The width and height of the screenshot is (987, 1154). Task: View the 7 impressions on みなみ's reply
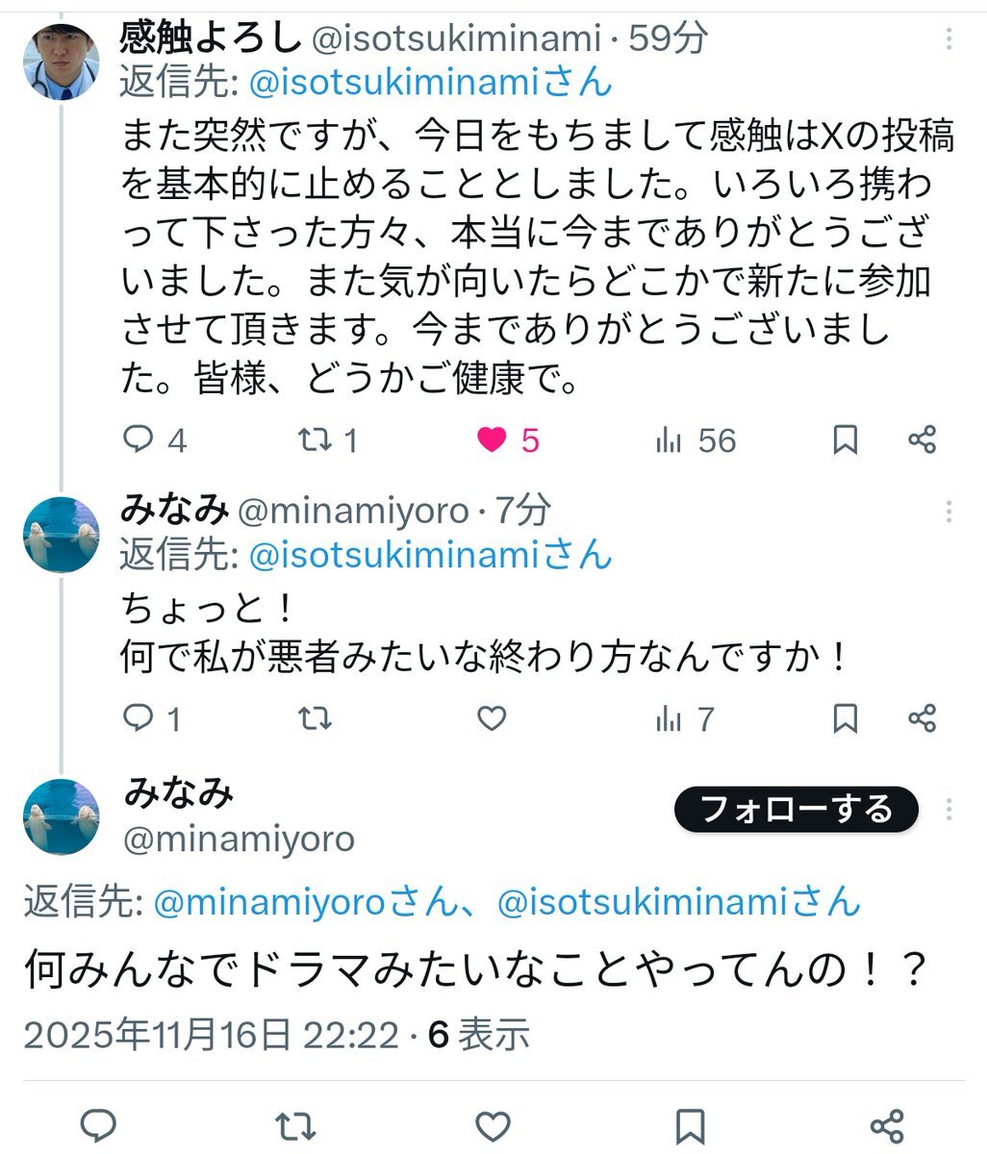pyautogui.click(x=670, y=717)
